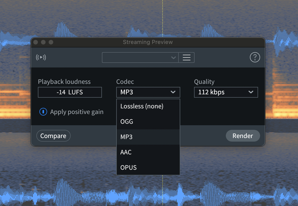This screenshot has height=206, width=298.
Task: Expand the empty preset dropdown
Action: coord(140,58)
